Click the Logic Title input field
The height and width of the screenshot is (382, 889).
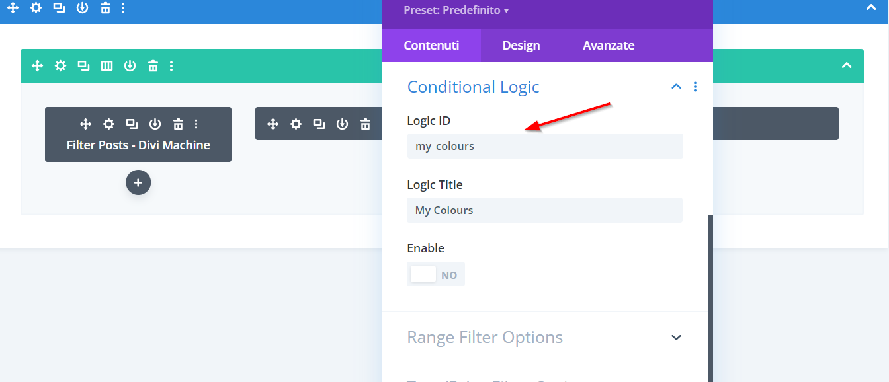point(544,210)
